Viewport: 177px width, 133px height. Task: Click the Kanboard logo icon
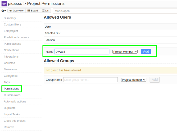4,4
